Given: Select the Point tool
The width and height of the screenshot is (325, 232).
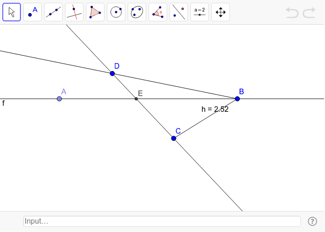Looking at the screenshot, I should (32, 12).
